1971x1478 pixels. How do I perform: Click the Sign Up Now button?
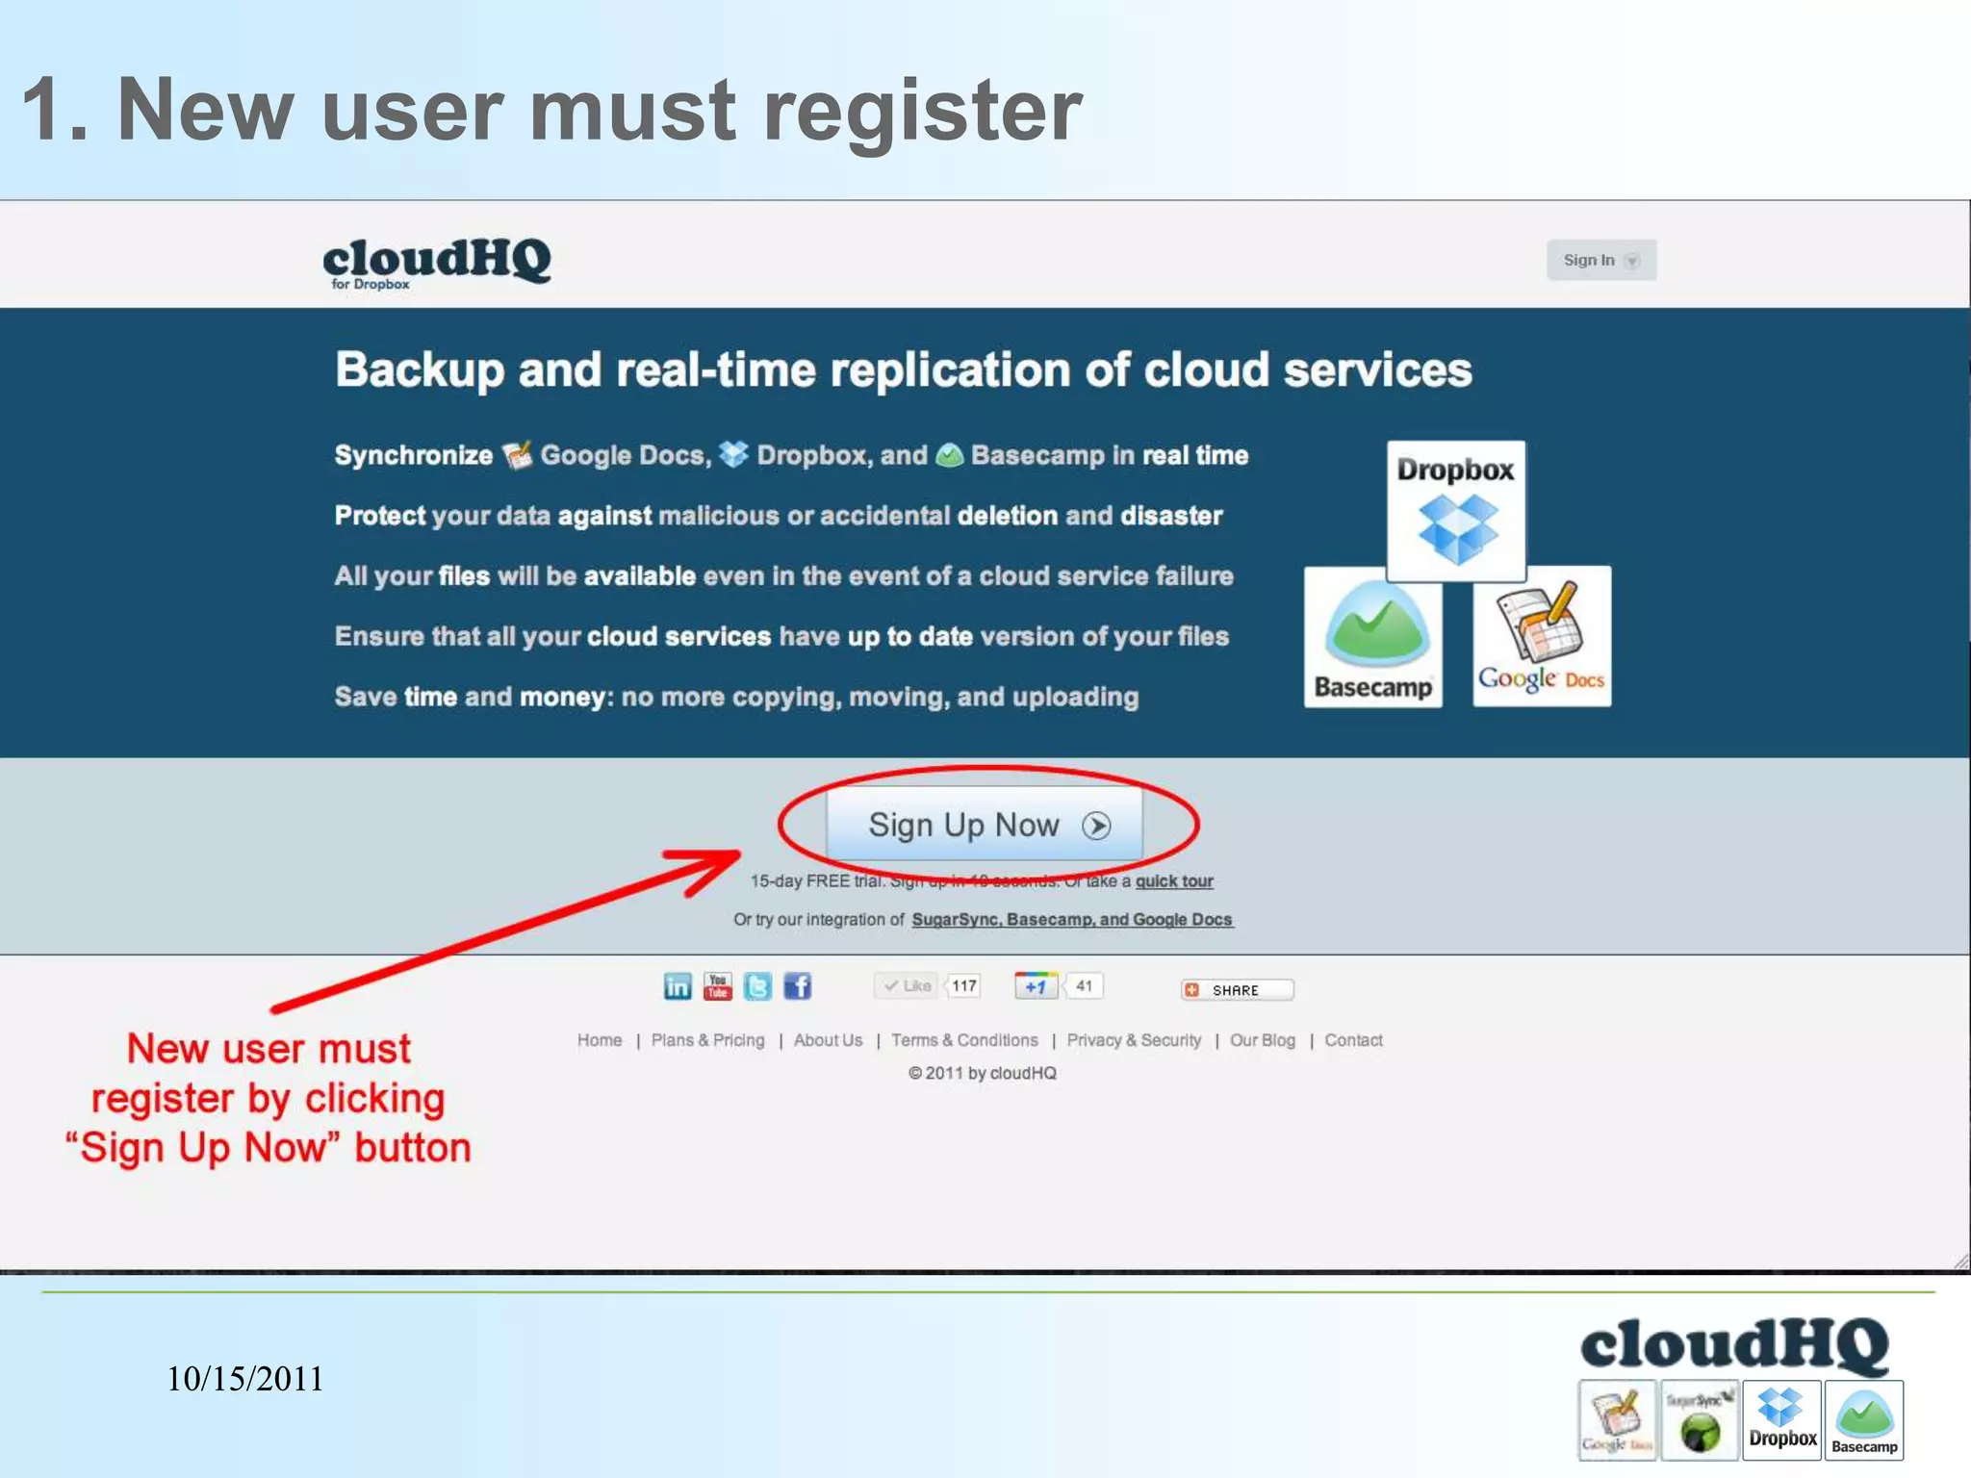coord(985,825)
